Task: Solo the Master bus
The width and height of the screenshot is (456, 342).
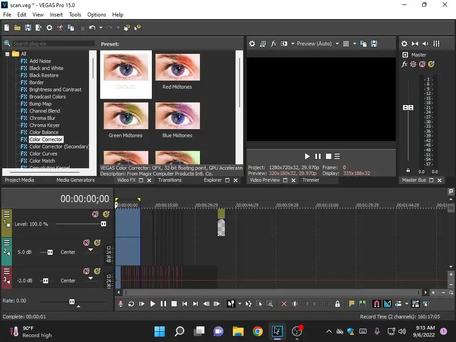Action: pyautogui.click(x=431, y=64)
